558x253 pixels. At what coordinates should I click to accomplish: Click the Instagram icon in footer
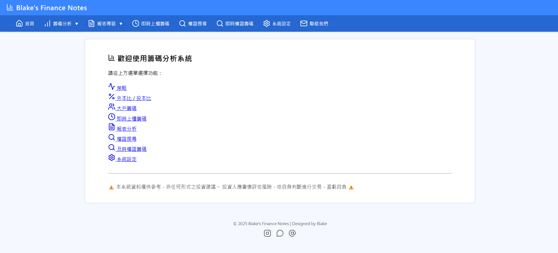click(267, 233)
